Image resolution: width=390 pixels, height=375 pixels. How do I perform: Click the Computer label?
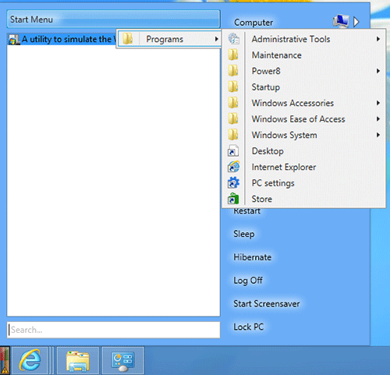(x=253, y=23)
